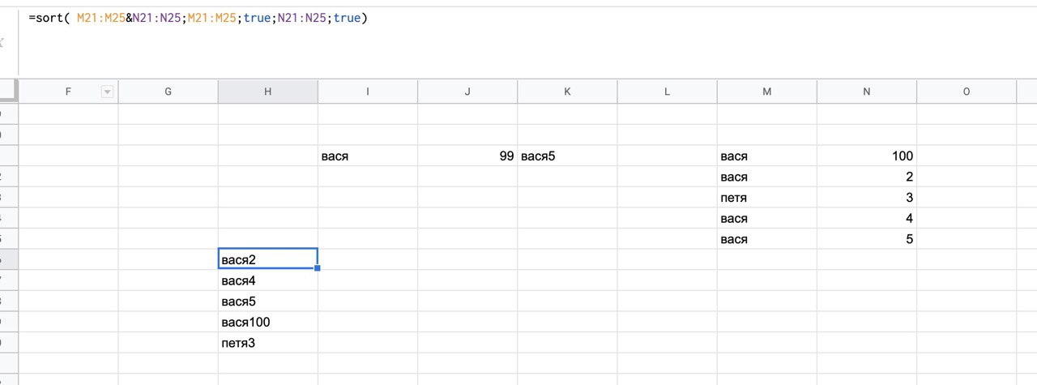Viewport: 1037px width, 385px height.
Task: Select the column O header
Action: click(x=966, y=92)
